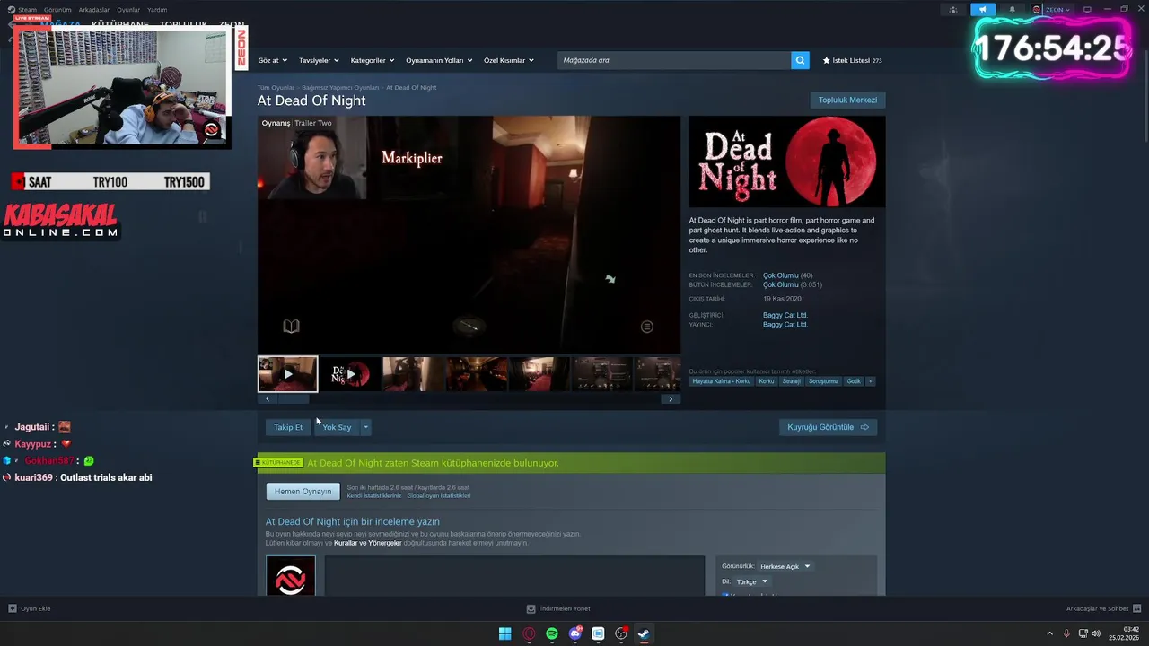Go to Bağımsız Yapımcı Oyunları breadcrumb
The height and width of the screenshot is (646, 1149).
[x=340, y=88]
